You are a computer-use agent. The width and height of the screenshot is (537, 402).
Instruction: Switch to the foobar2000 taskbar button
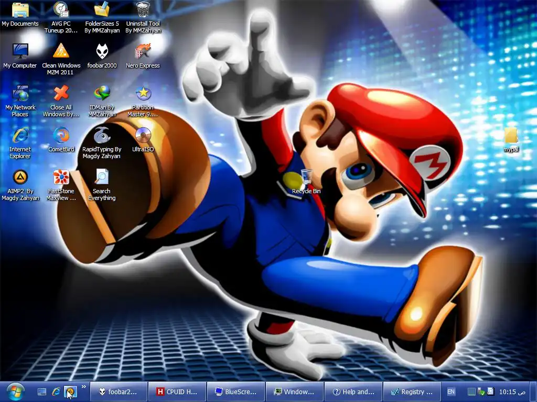pyautogui.click(x=119, y=392)
